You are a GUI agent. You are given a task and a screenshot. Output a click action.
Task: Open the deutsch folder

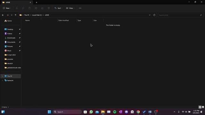[9, 63]
